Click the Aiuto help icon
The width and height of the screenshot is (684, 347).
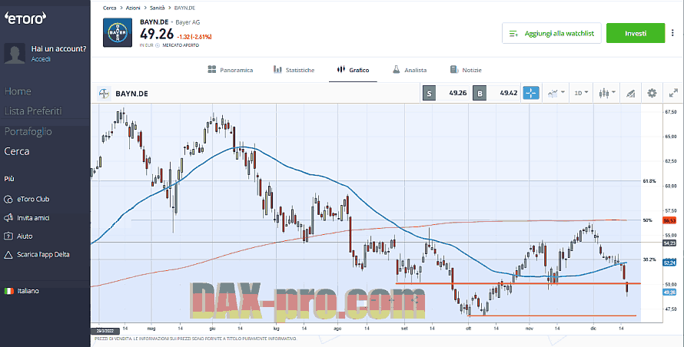[8, 236]
